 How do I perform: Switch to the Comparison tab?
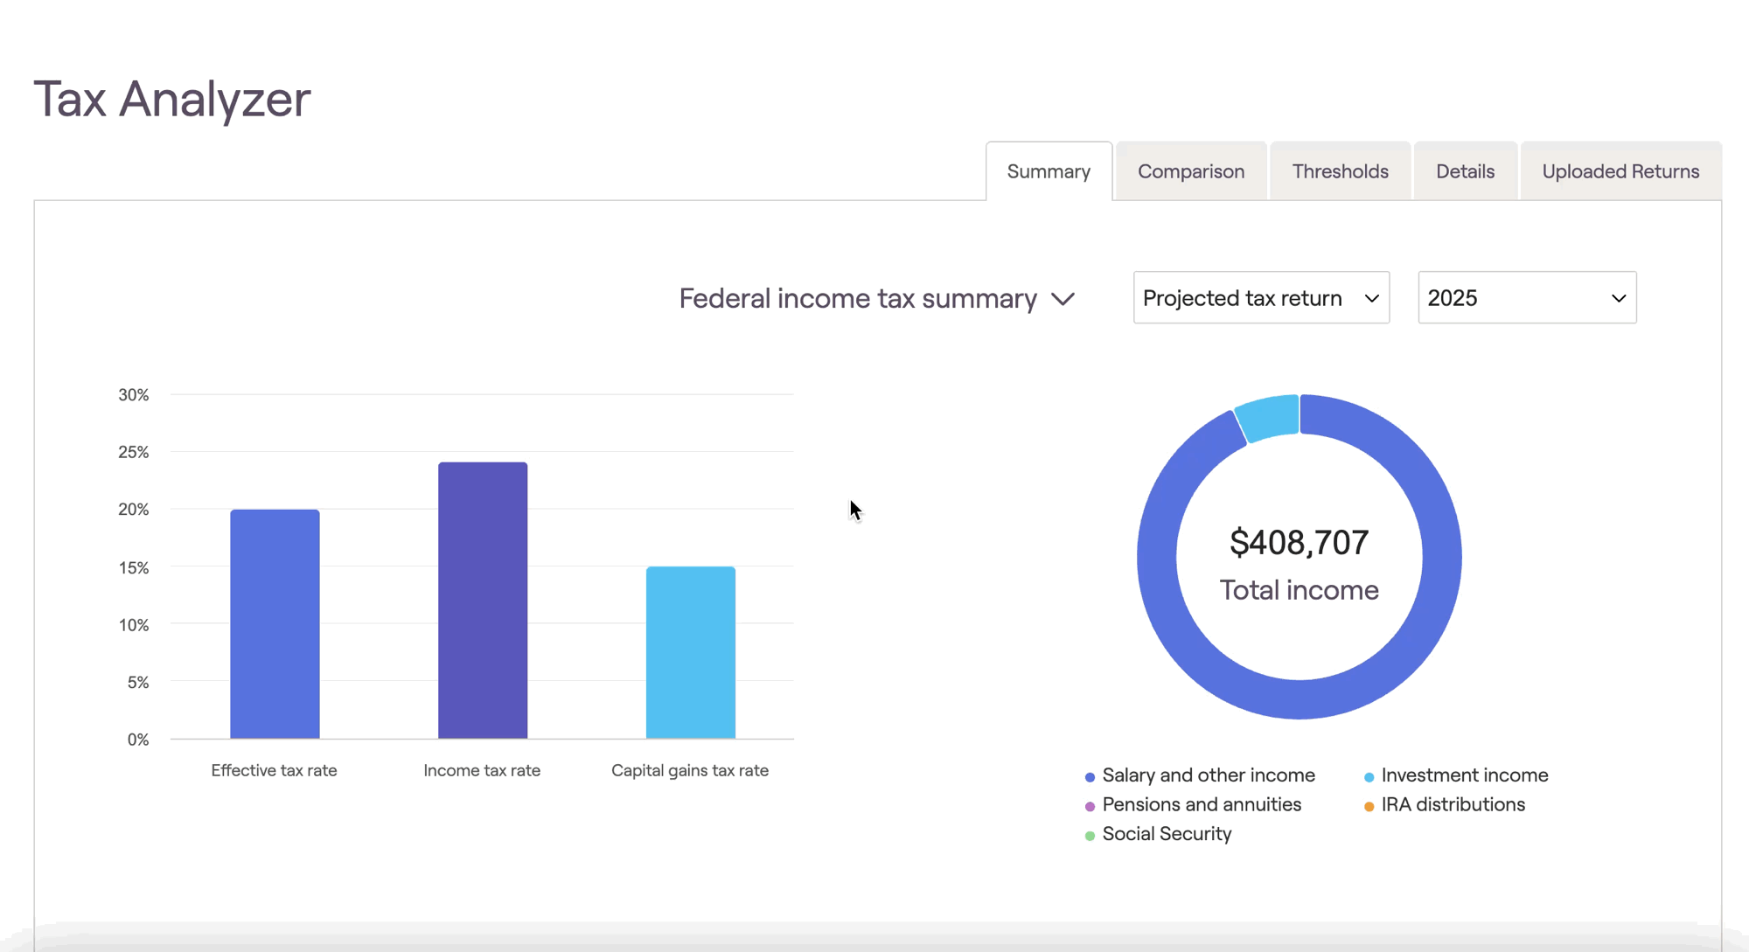1190,171
